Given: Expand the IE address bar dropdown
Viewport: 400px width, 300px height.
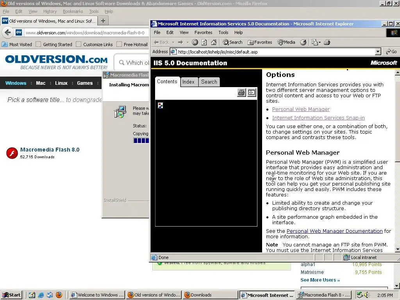Looking at the screenshot, I should click(378, 52).
